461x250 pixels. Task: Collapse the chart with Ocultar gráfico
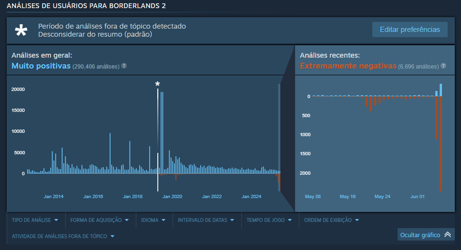[426, 235]
